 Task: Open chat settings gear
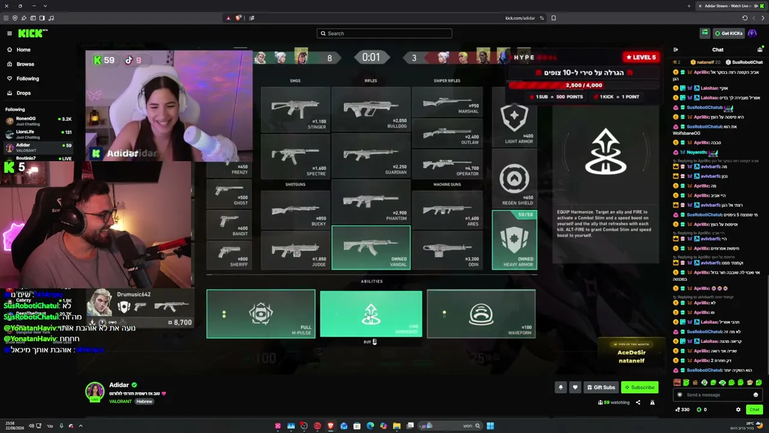point(738,410)
